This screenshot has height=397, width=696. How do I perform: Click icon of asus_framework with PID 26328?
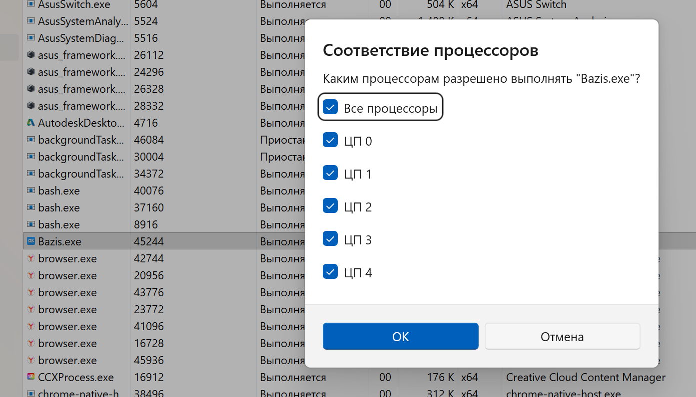point(30,89)
